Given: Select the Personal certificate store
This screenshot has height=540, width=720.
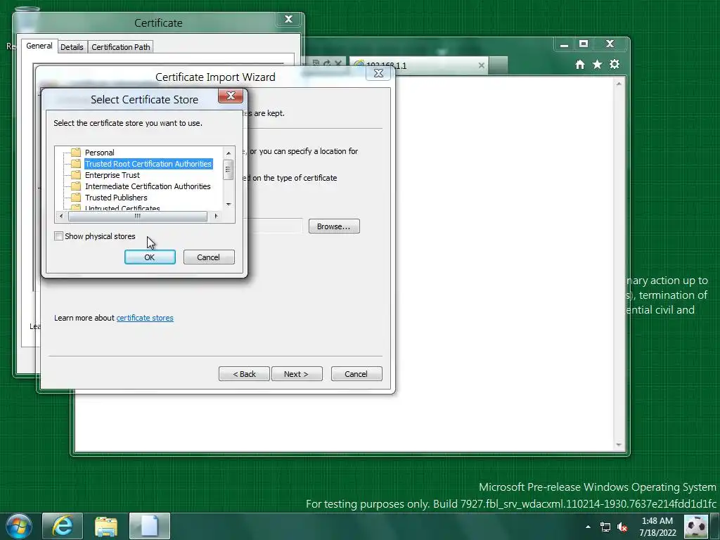Looking at the screenshot, I should 99,153.
